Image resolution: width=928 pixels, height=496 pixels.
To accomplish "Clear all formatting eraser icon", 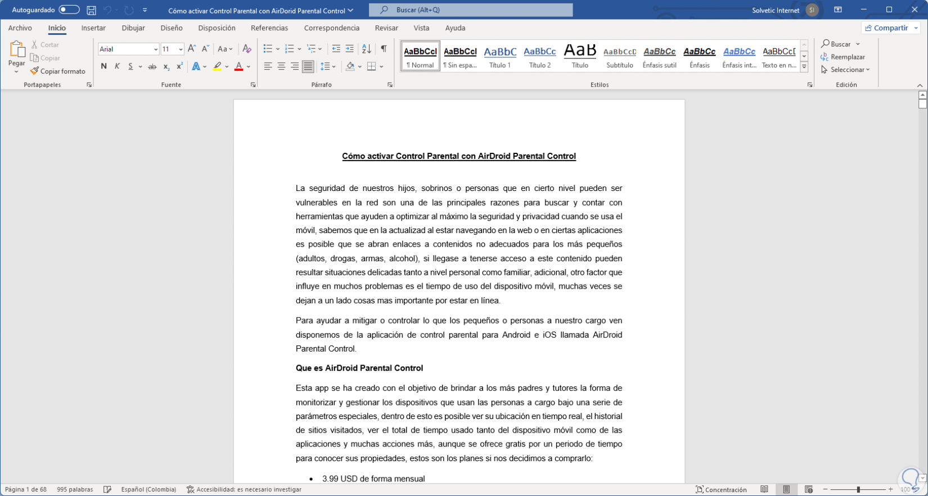I will (246, 49).
